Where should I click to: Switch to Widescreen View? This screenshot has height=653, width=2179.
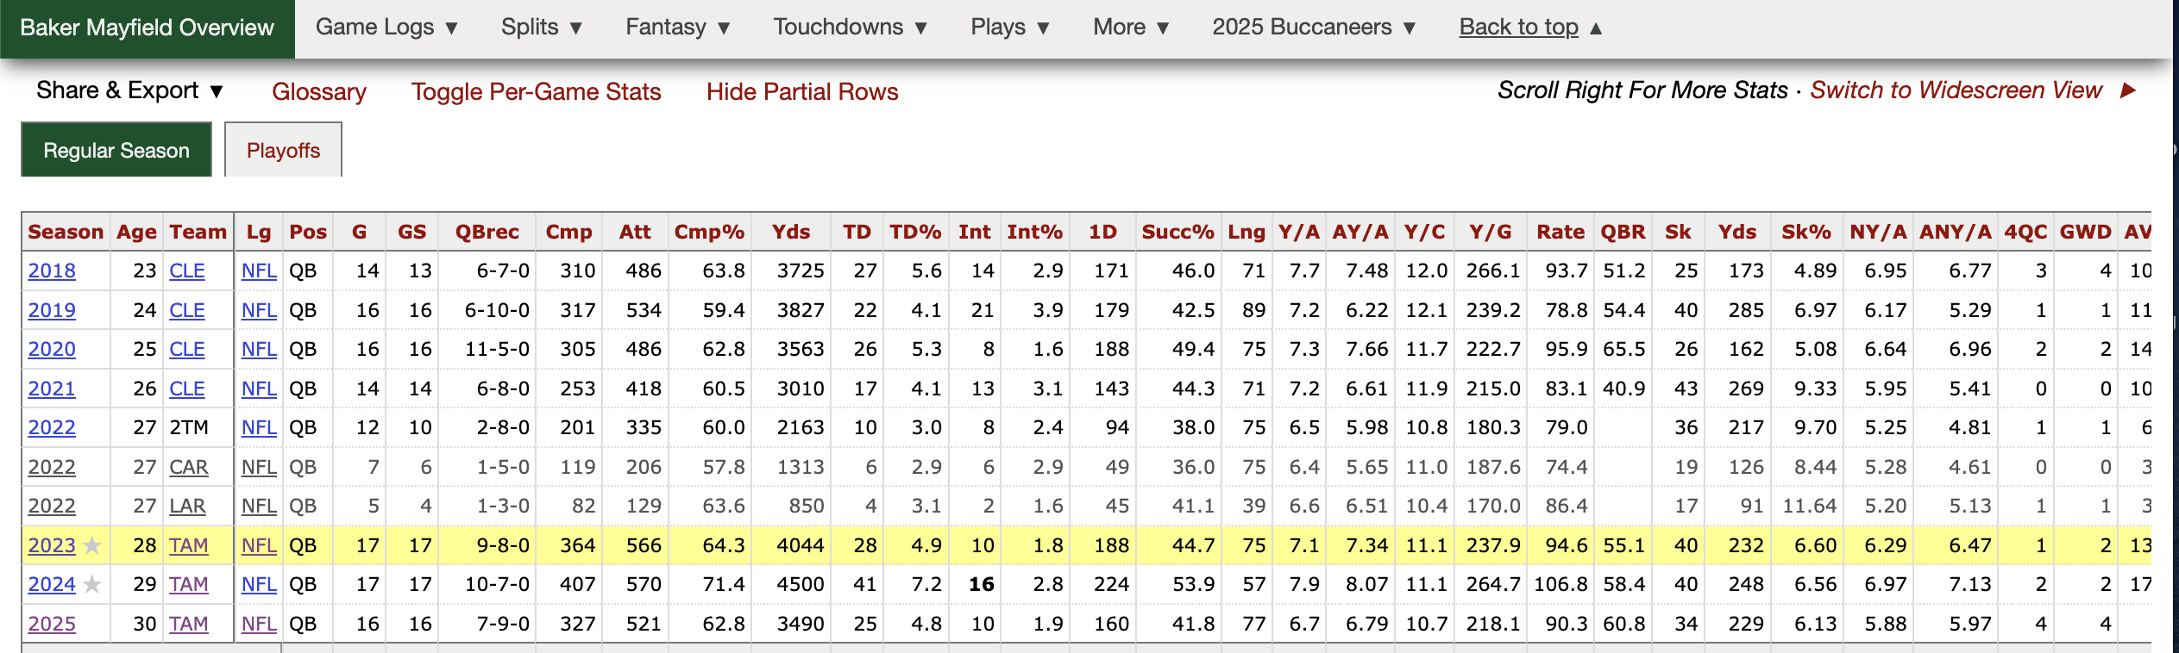[1956, 90]
